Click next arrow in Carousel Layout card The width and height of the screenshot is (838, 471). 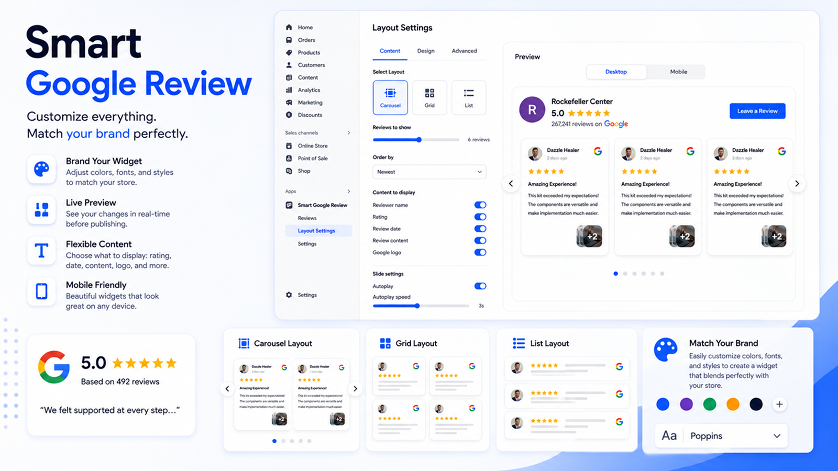click(x=355, y=389)
